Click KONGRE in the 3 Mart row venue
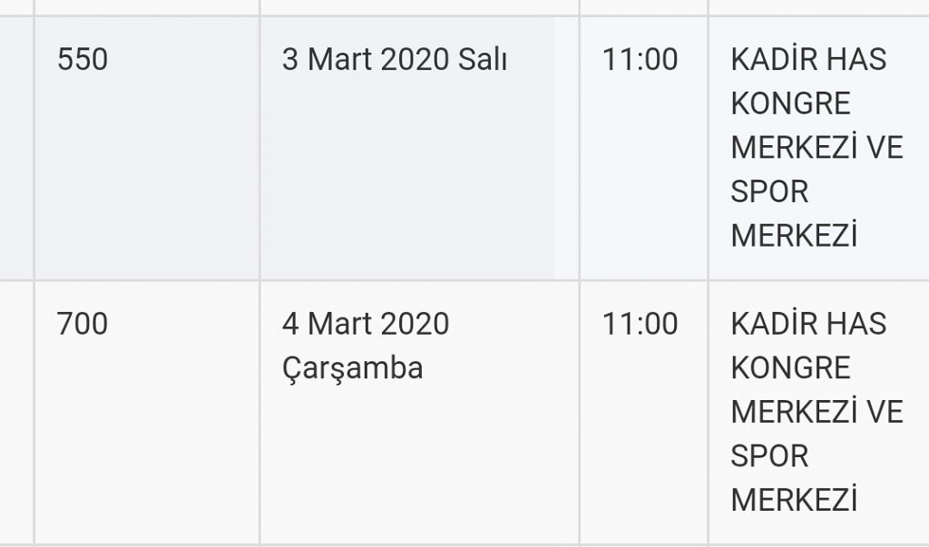 pos(790,103)
